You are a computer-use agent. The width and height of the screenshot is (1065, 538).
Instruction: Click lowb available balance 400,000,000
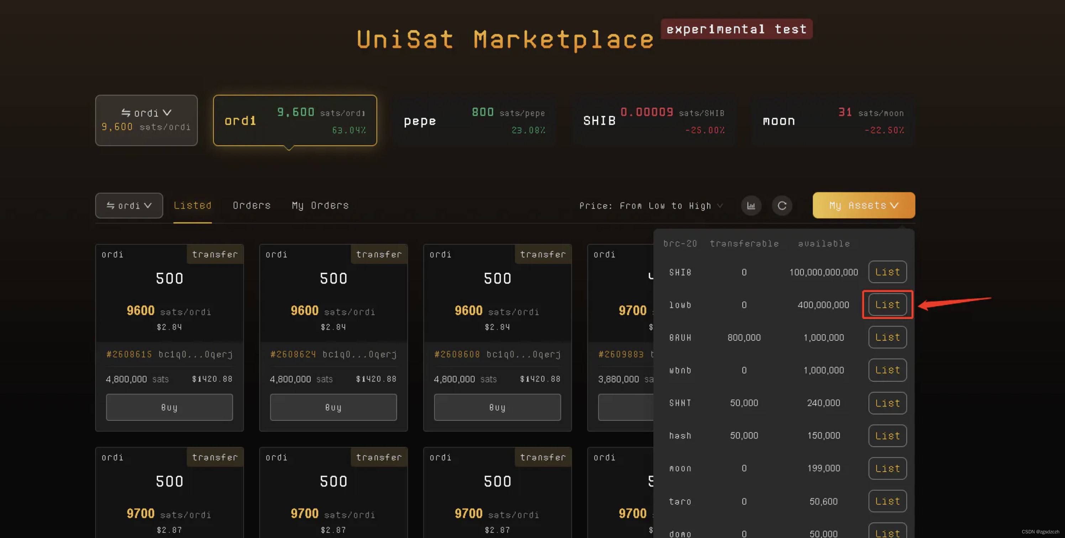[x=824, y=305]
